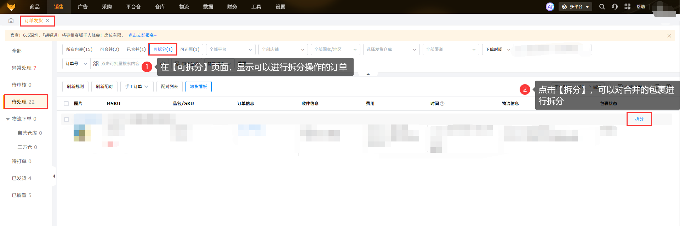Screen dimensions: 680x226
Task: Open the 销售 menu in top navigation
Action: (x=59, y=7)
